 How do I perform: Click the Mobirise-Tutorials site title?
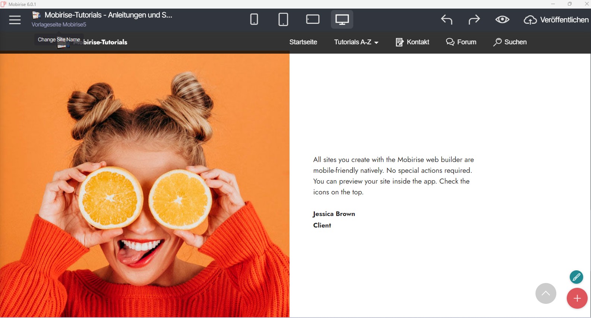(x=105, y=42)
